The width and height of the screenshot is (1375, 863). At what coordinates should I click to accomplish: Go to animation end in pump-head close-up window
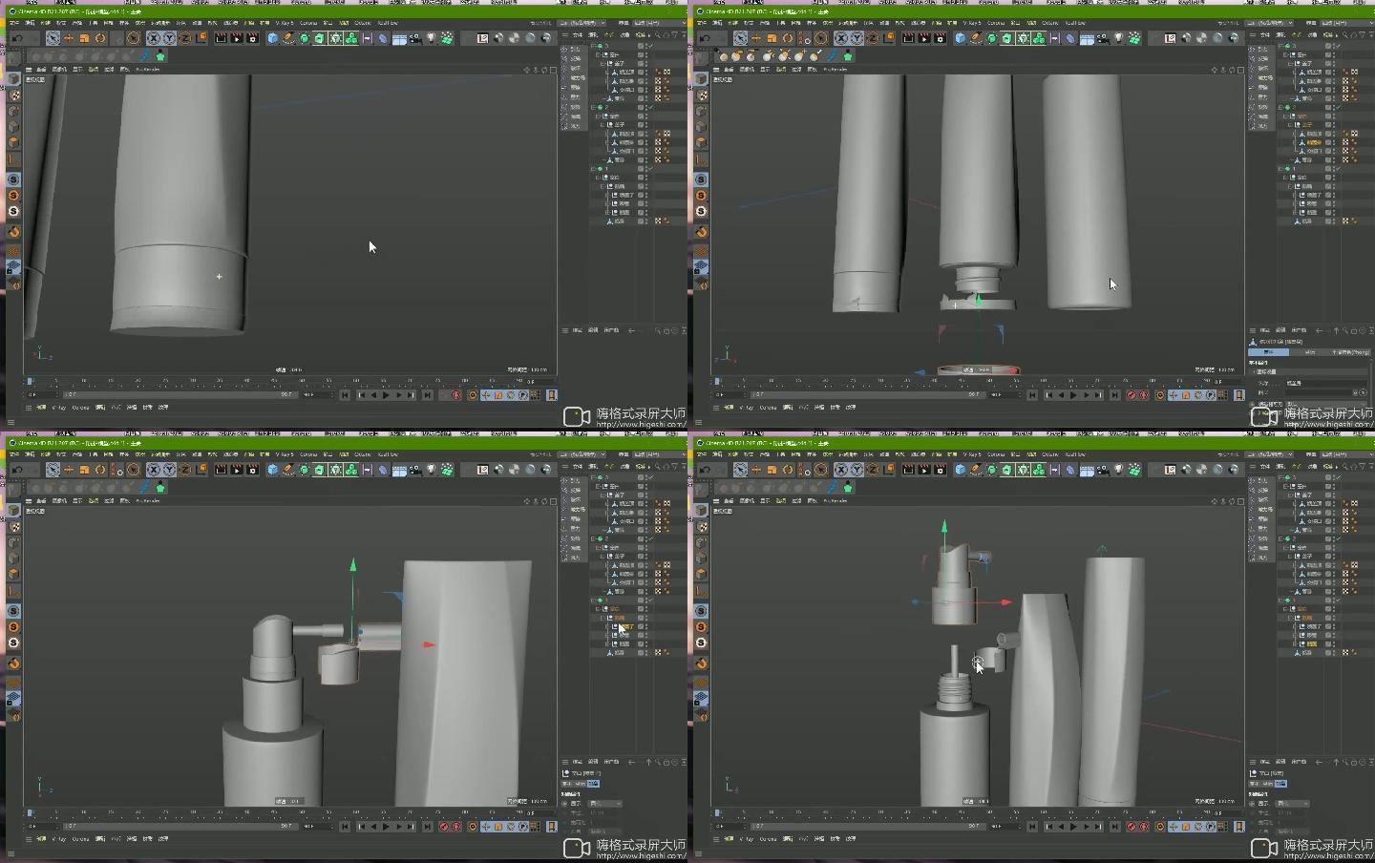pyautogui.click(x=427, y=827)
